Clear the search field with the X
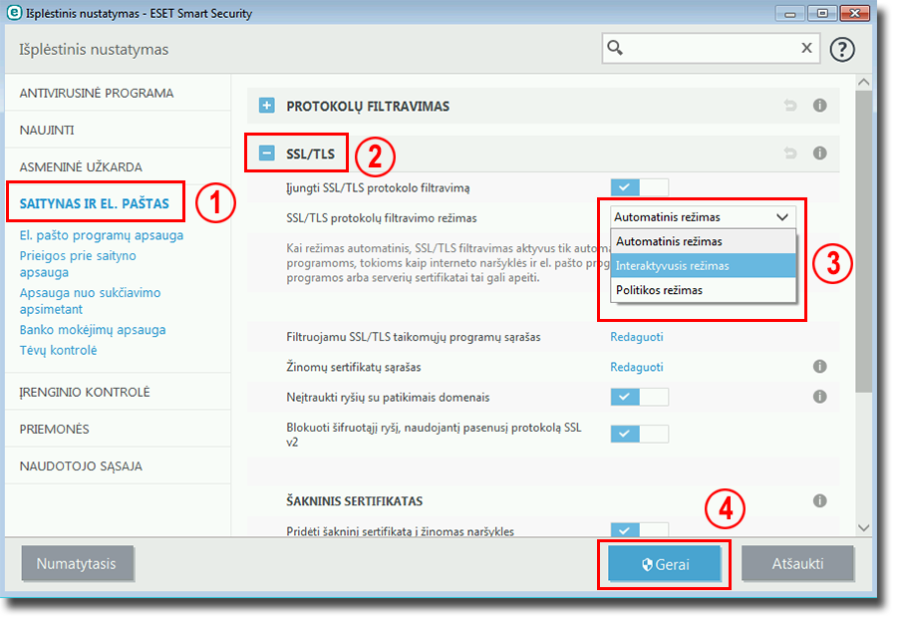The height and width of the screenshot is (620, 897). [x=806, y=48]
